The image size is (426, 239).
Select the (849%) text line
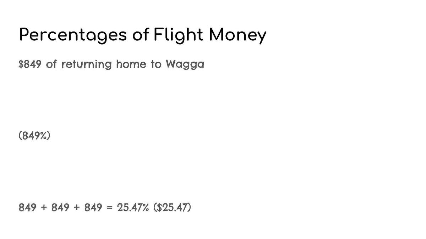(34, 136)
